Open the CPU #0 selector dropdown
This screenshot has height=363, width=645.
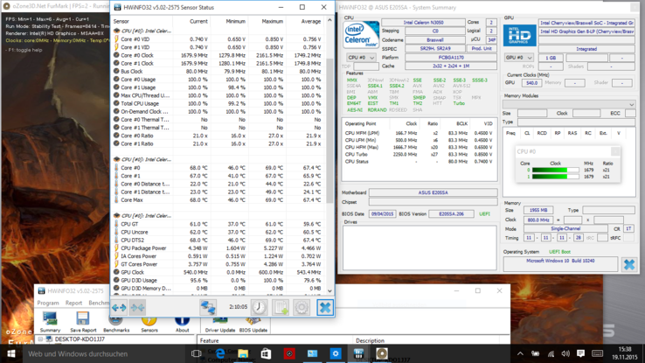361,58
